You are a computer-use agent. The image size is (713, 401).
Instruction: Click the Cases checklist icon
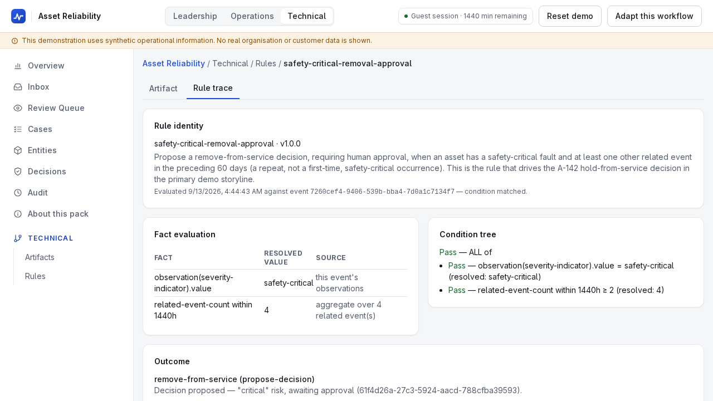point(18,129)
